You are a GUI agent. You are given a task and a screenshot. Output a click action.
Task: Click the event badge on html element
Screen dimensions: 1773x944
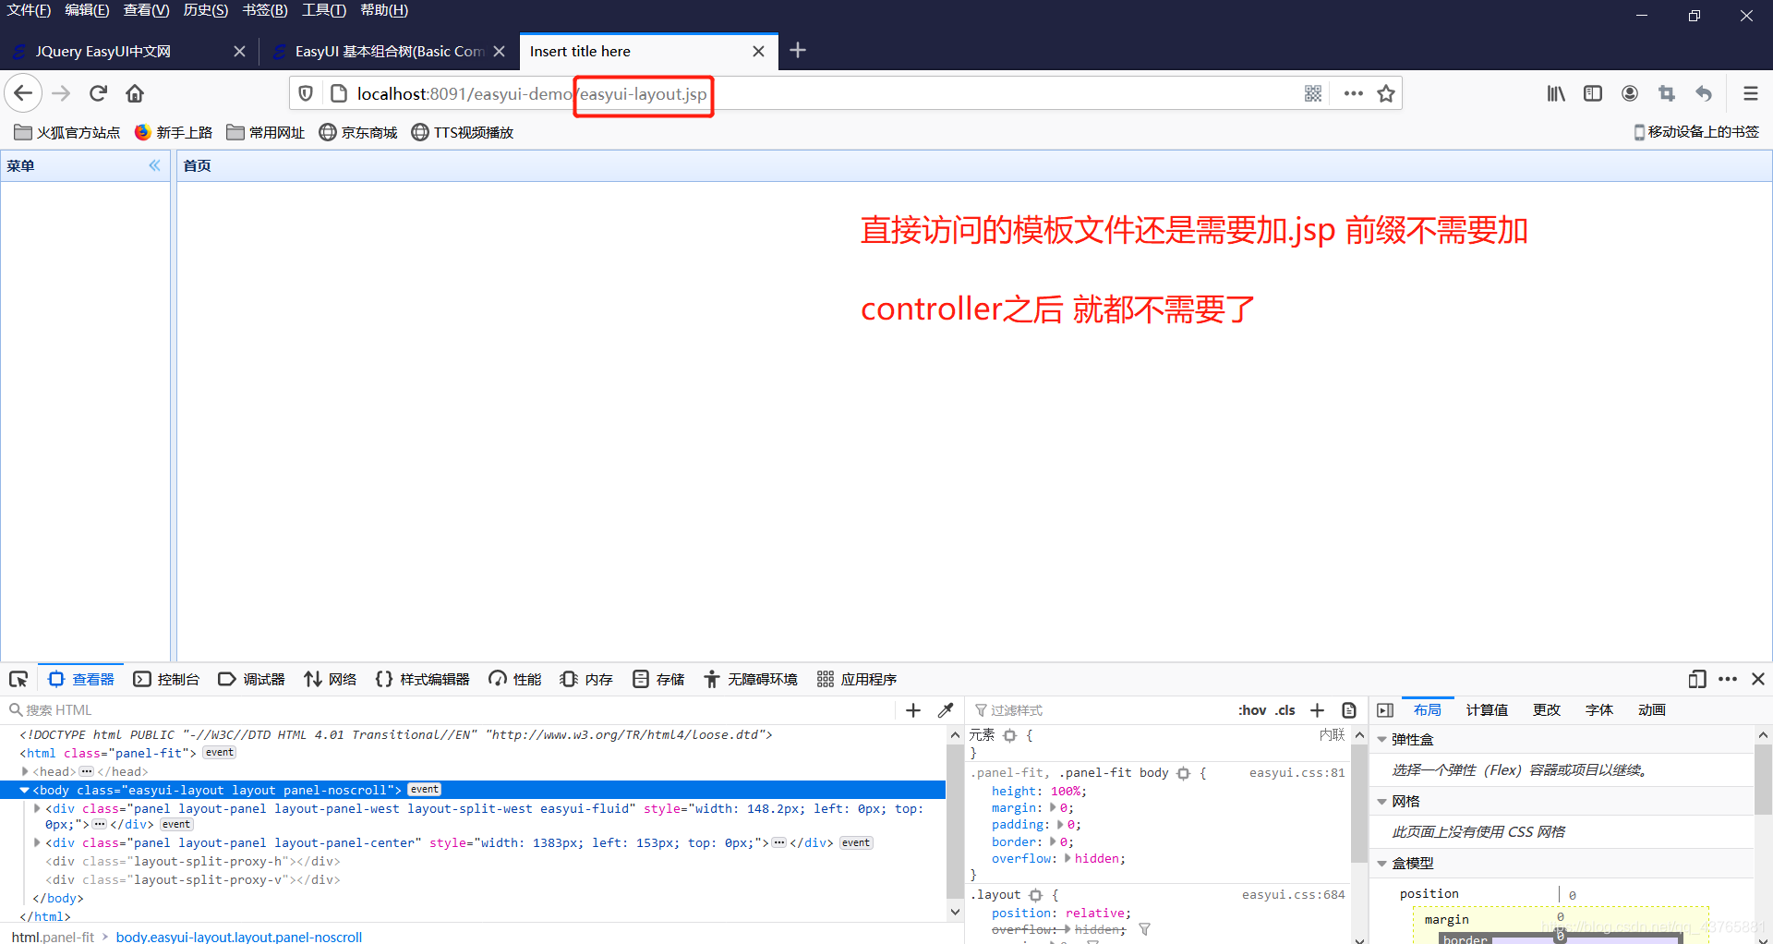(220, 753)
